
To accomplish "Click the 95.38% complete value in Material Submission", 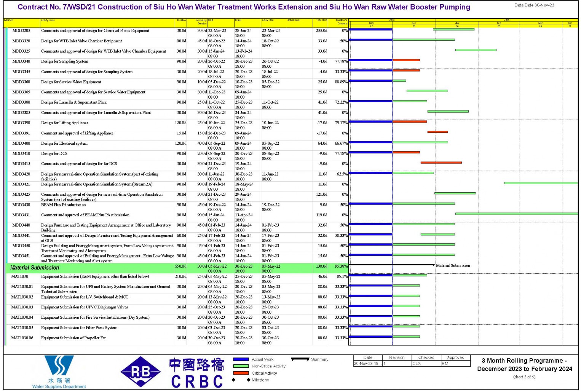I will [341, 267].
